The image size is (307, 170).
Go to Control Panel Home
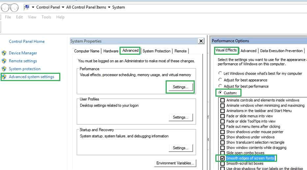pos(27,41)
